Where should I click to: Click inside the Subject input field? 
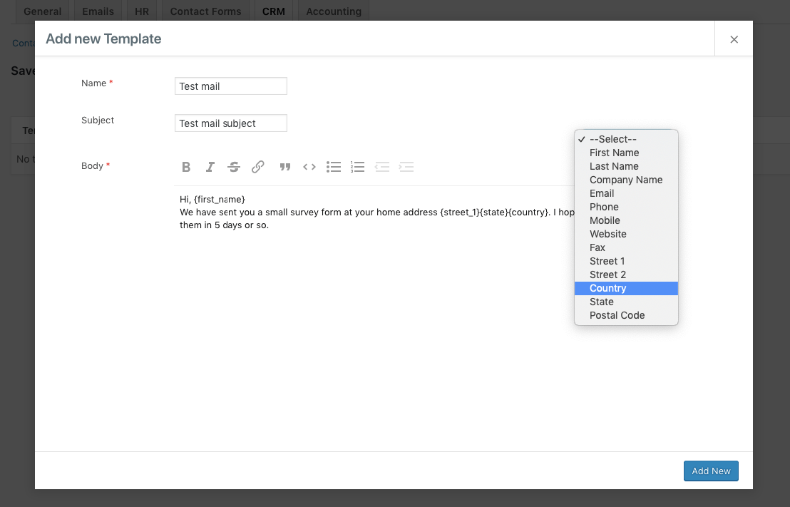[230, 123]
